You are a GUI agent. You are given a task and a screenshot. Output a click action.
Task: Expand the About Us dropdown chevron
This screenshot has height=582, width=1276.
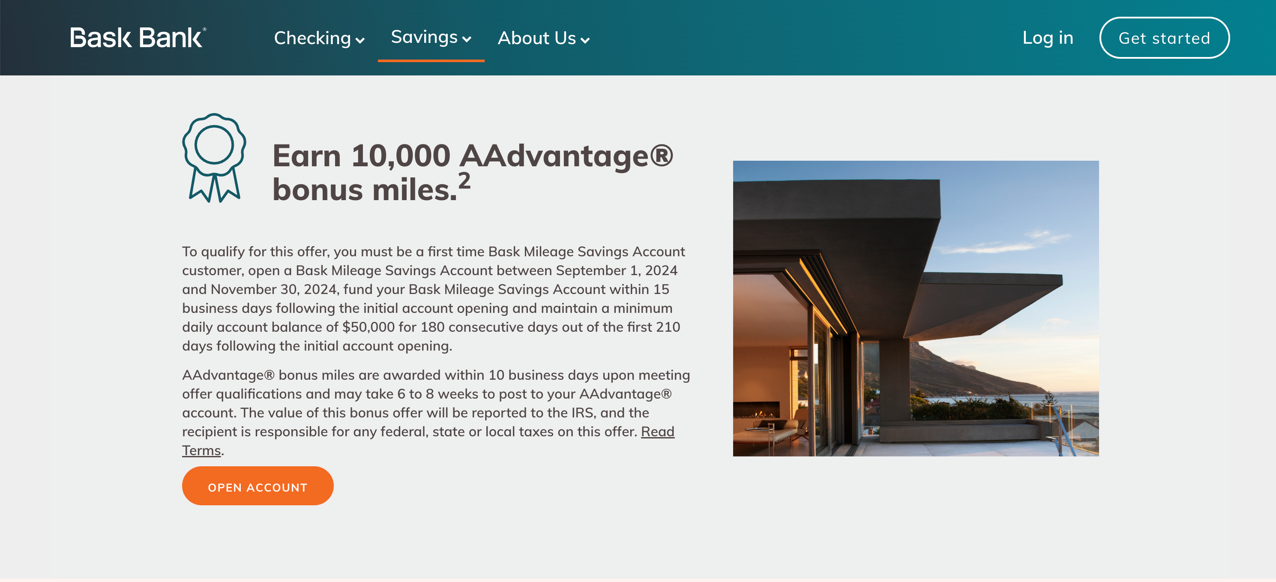(x=585, y=41)
